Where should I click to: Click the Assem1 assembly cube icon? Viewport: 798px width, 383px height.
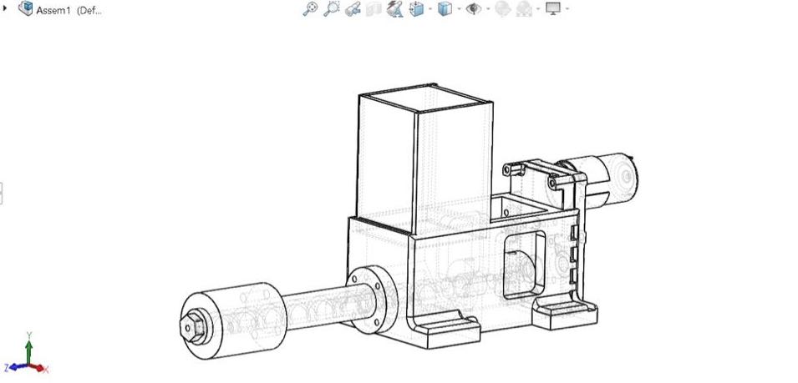(25, 8)
